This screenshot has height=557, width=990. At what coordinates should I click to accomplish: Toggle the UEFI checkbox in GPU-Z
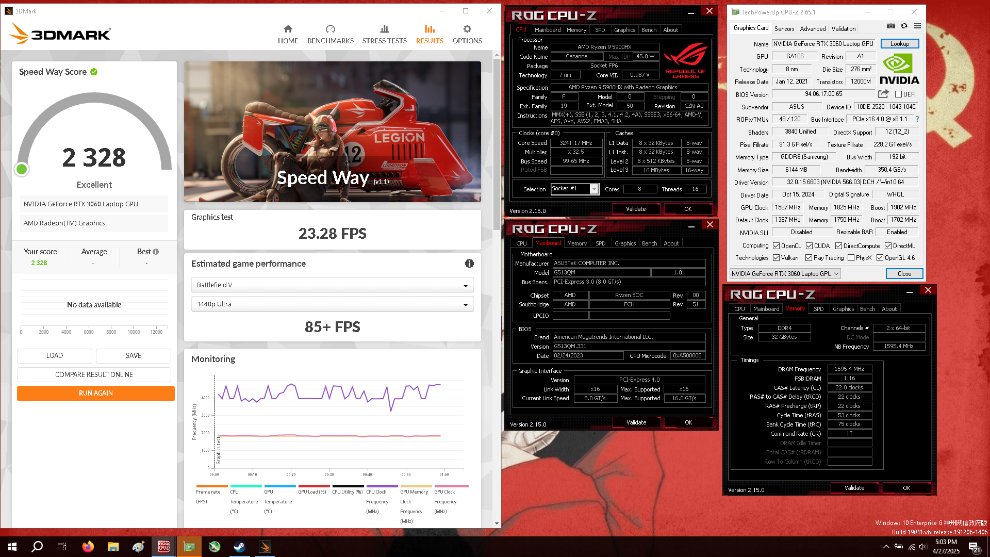(898, 94)
